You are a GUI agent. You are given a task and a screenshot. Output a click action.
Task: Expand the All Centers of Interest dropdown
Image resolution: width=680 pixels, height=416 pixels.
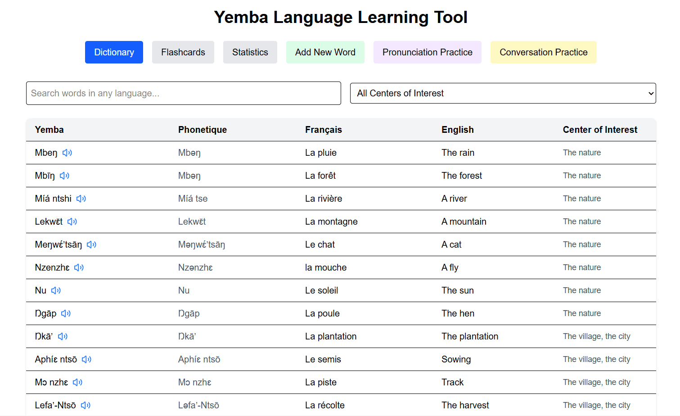[503, 93]
